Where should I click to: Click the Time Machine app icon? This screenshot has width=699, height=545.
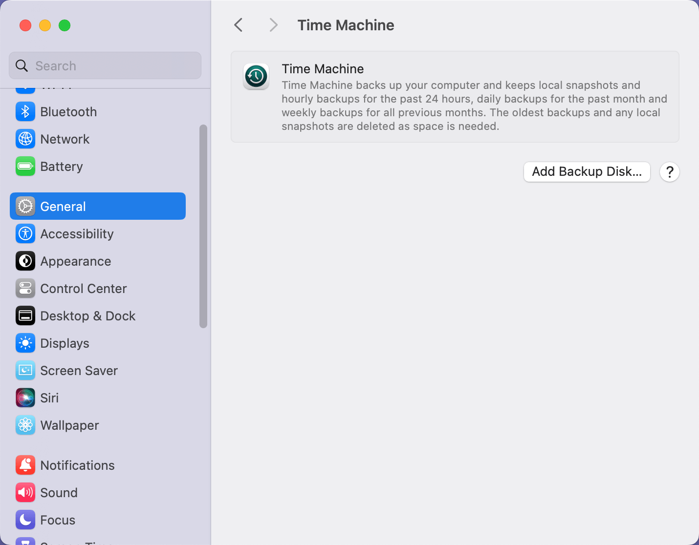point(256,76)
